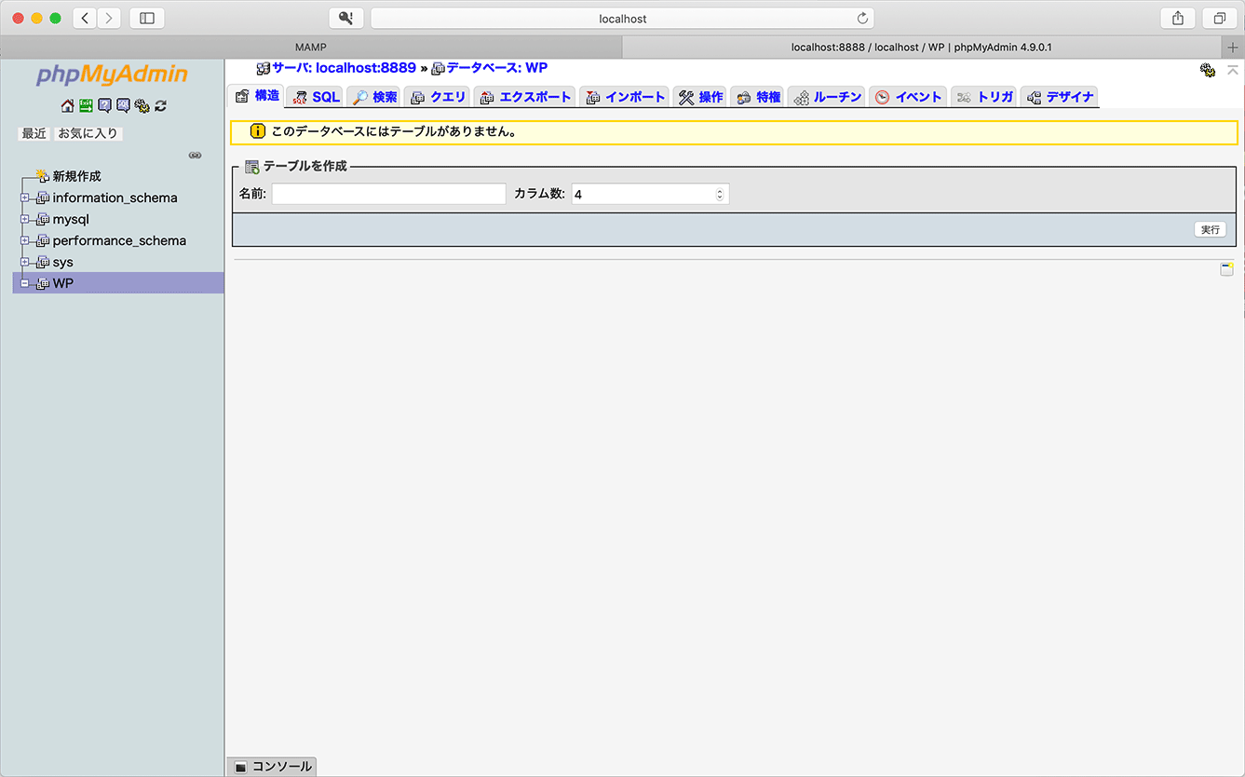
Task: Expand the mysql tree node
Action: click(25, 219)
